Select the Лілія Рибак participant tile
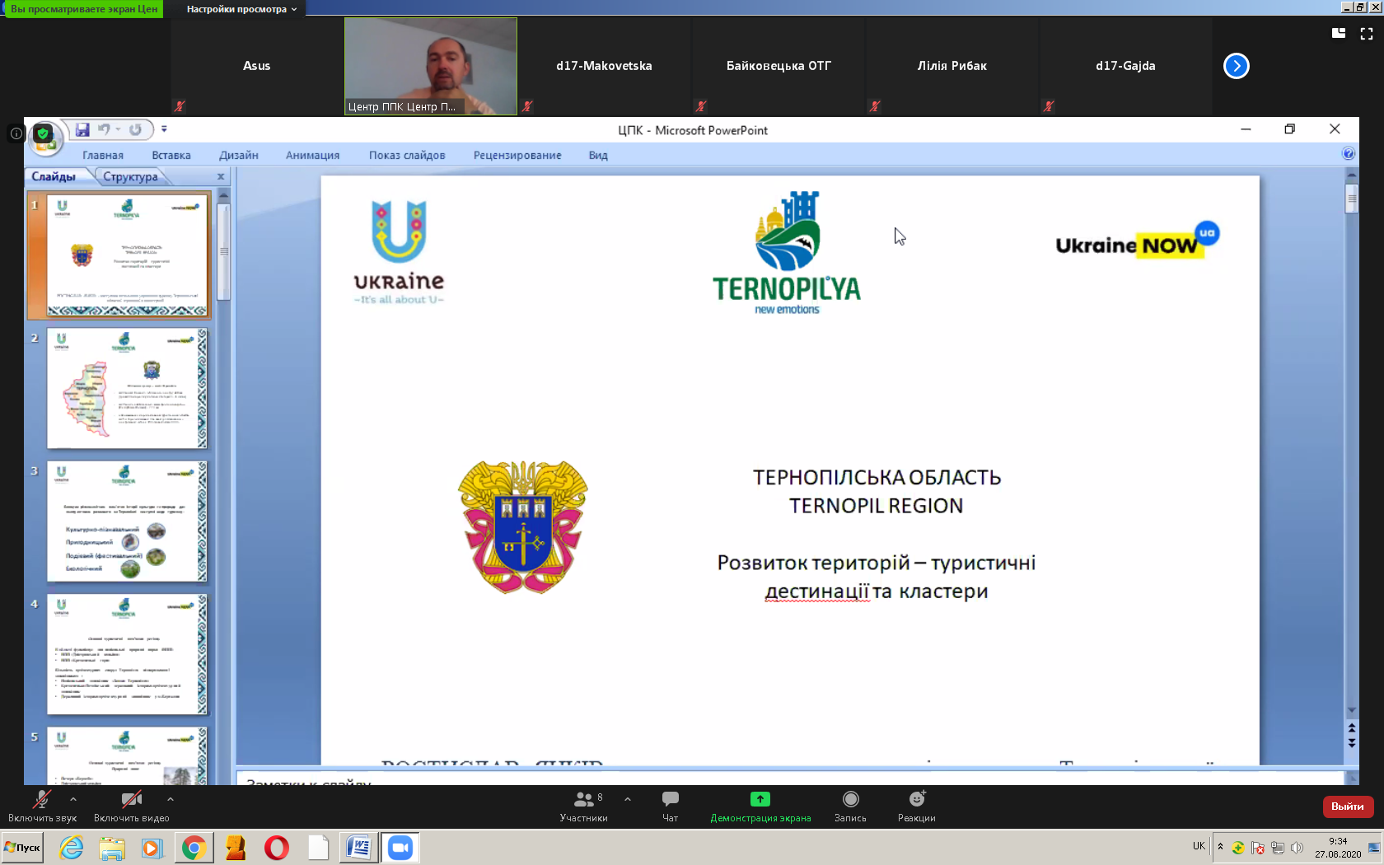 [952, 66]
